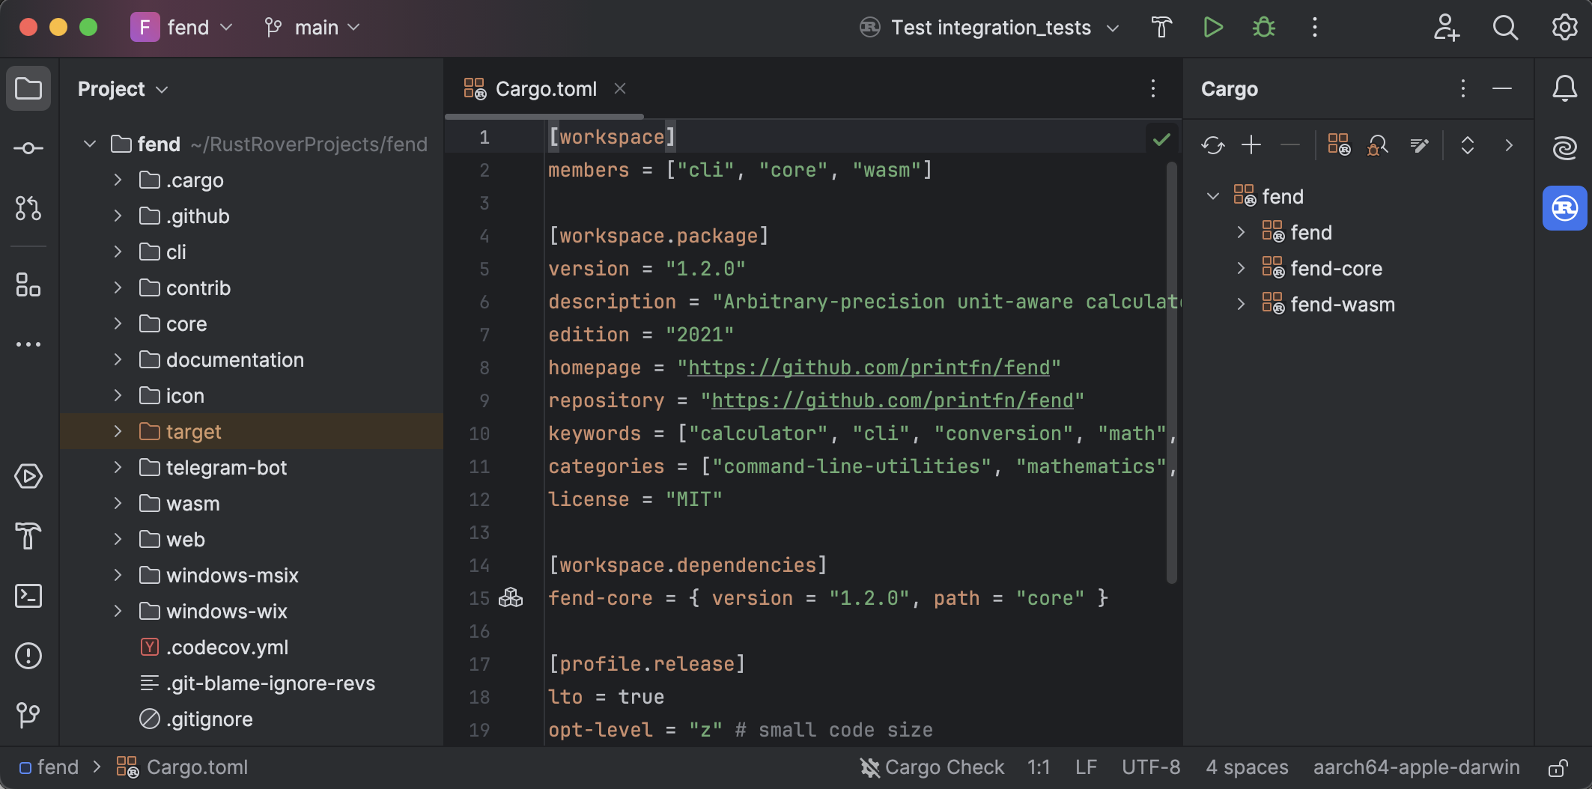The height and width of the screenshot is (789, 1592).
Task: Attach a Cargo project using the plus icon
Action: click(x=1251, y=145)
